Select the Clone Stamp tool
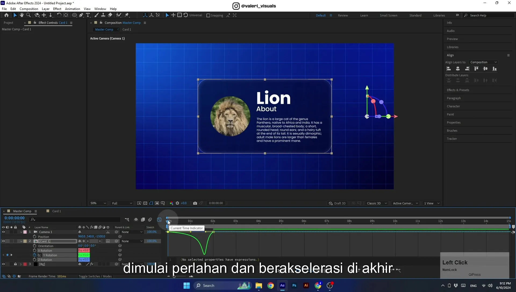This screenshot has height=292, width=516. pos(103,15)
